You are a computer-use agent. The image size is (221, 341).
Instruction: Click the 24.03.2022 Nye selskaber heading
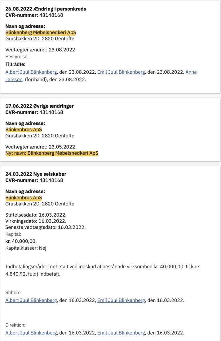36,174
